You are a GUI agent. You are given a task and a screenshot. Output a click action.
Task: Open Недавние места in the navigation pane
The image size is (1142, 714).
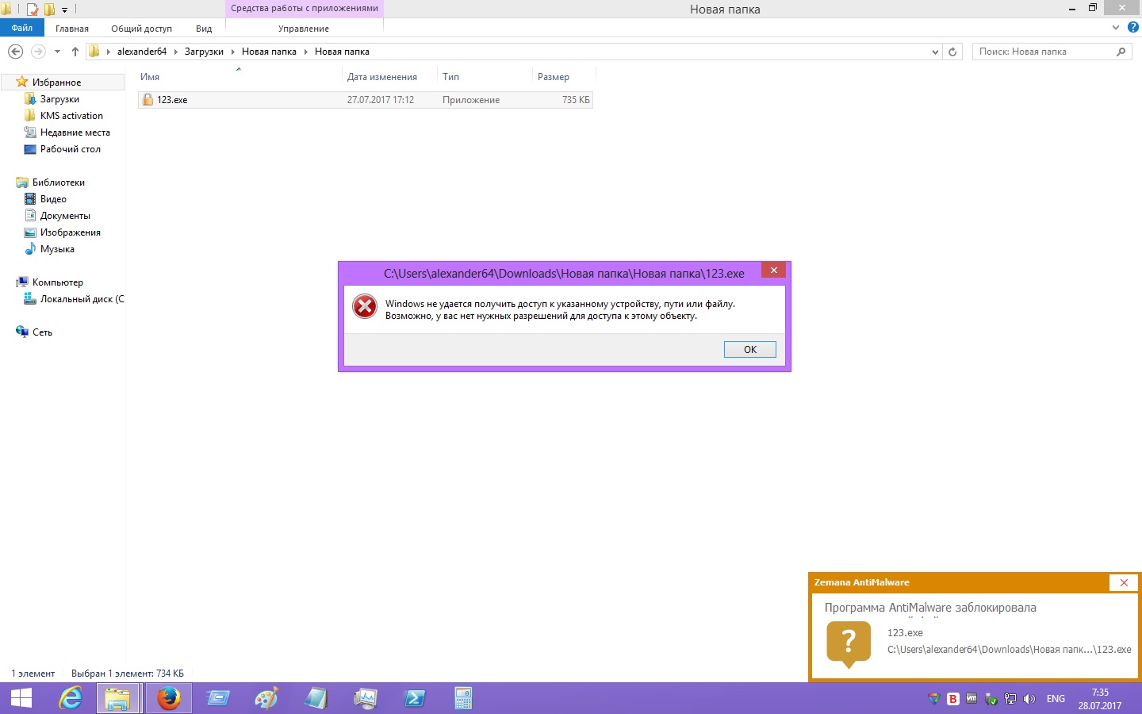pyautogui.click(x=75, y=132)
